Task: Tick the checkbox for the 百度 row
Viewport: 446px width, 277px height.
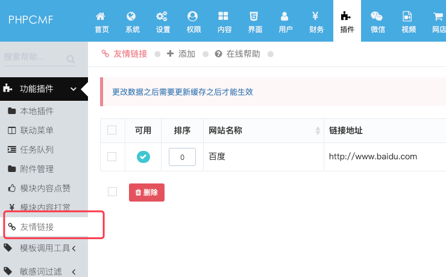Action: (x=111, y=156)
